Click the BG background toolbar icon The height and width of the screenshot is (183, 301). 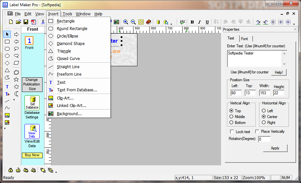click(116, 22)
